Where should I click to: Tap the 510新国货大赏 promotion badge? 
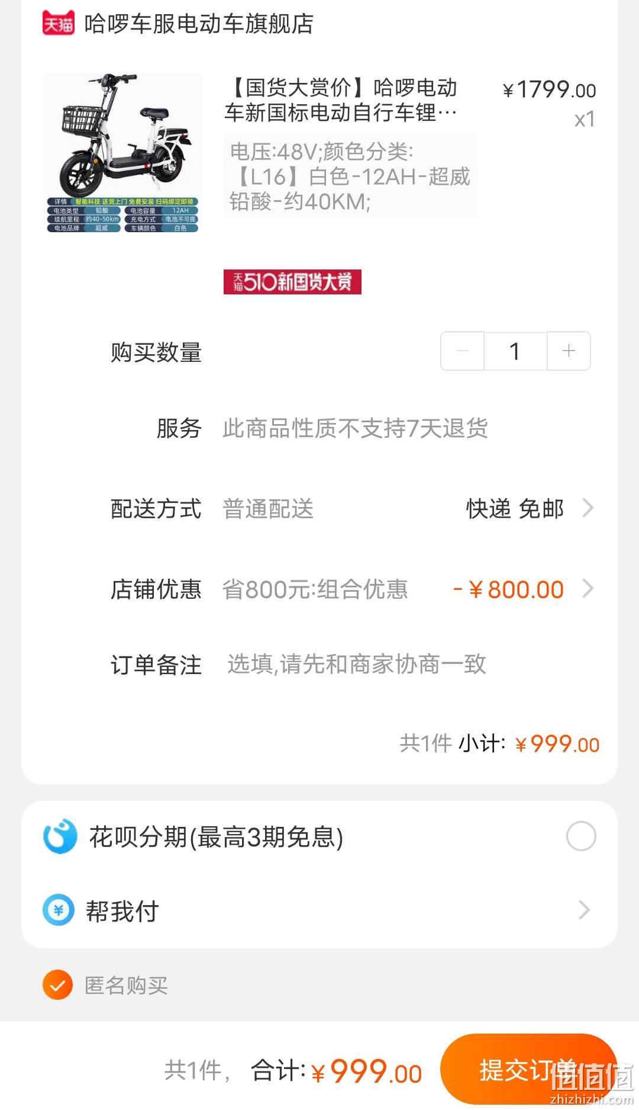point(292,282)
